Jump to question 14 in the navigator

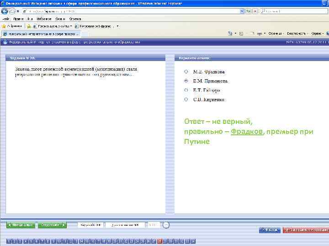tap(81, 241)
